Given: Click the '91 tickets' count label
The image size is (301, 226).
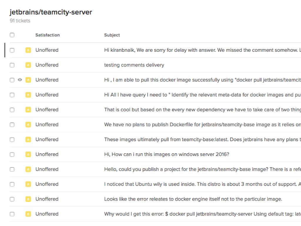Looking at the screenshot, I should tap(20, 21).
